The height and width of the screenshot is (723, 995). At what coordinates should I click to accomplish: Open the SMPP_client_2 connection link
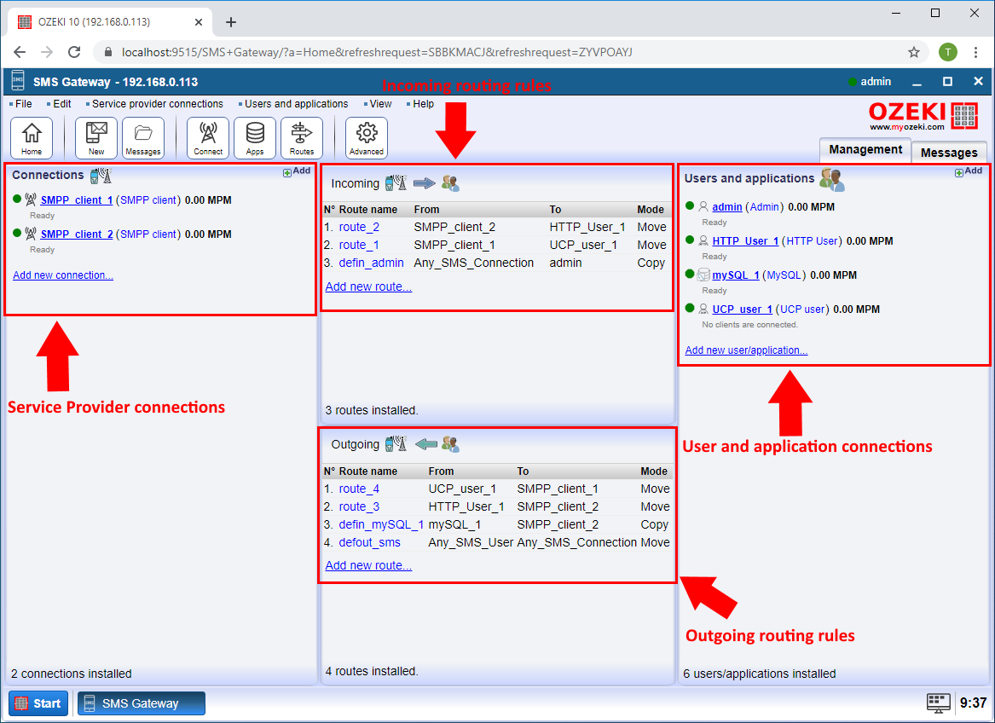click(77, 234)
